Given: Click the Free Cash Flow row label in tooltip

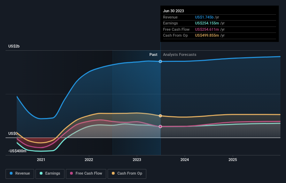Looking at the screenshot, I should click(x=176, y=29).
